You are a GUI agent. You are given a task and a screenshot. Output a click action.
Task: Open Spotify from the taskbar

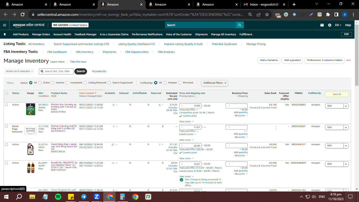pos(58,197)
